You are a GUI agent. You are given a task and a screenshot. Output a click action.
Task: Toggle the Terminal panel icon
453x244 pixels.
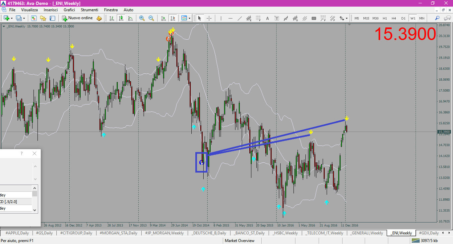pyautogui.click(x=52, y=18)
